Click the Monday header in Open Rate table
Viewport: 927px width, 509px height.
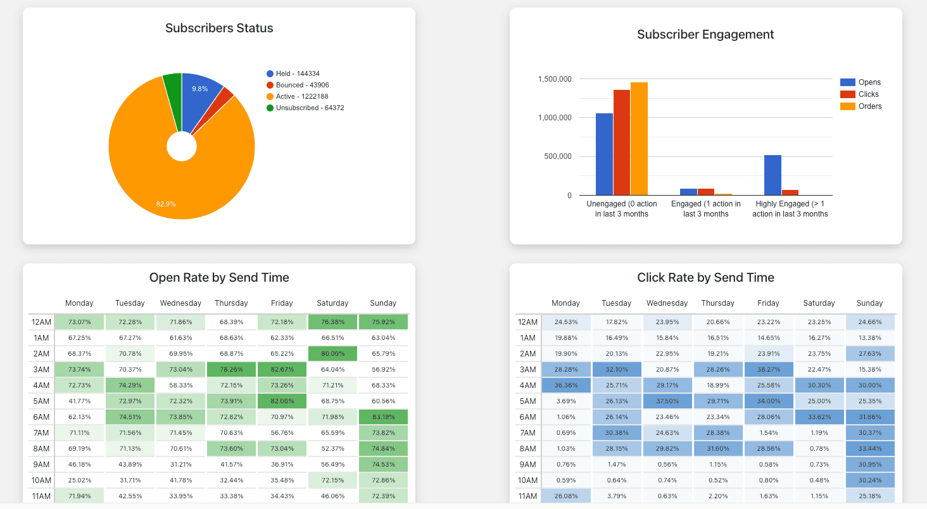click(x=79, y=303)
